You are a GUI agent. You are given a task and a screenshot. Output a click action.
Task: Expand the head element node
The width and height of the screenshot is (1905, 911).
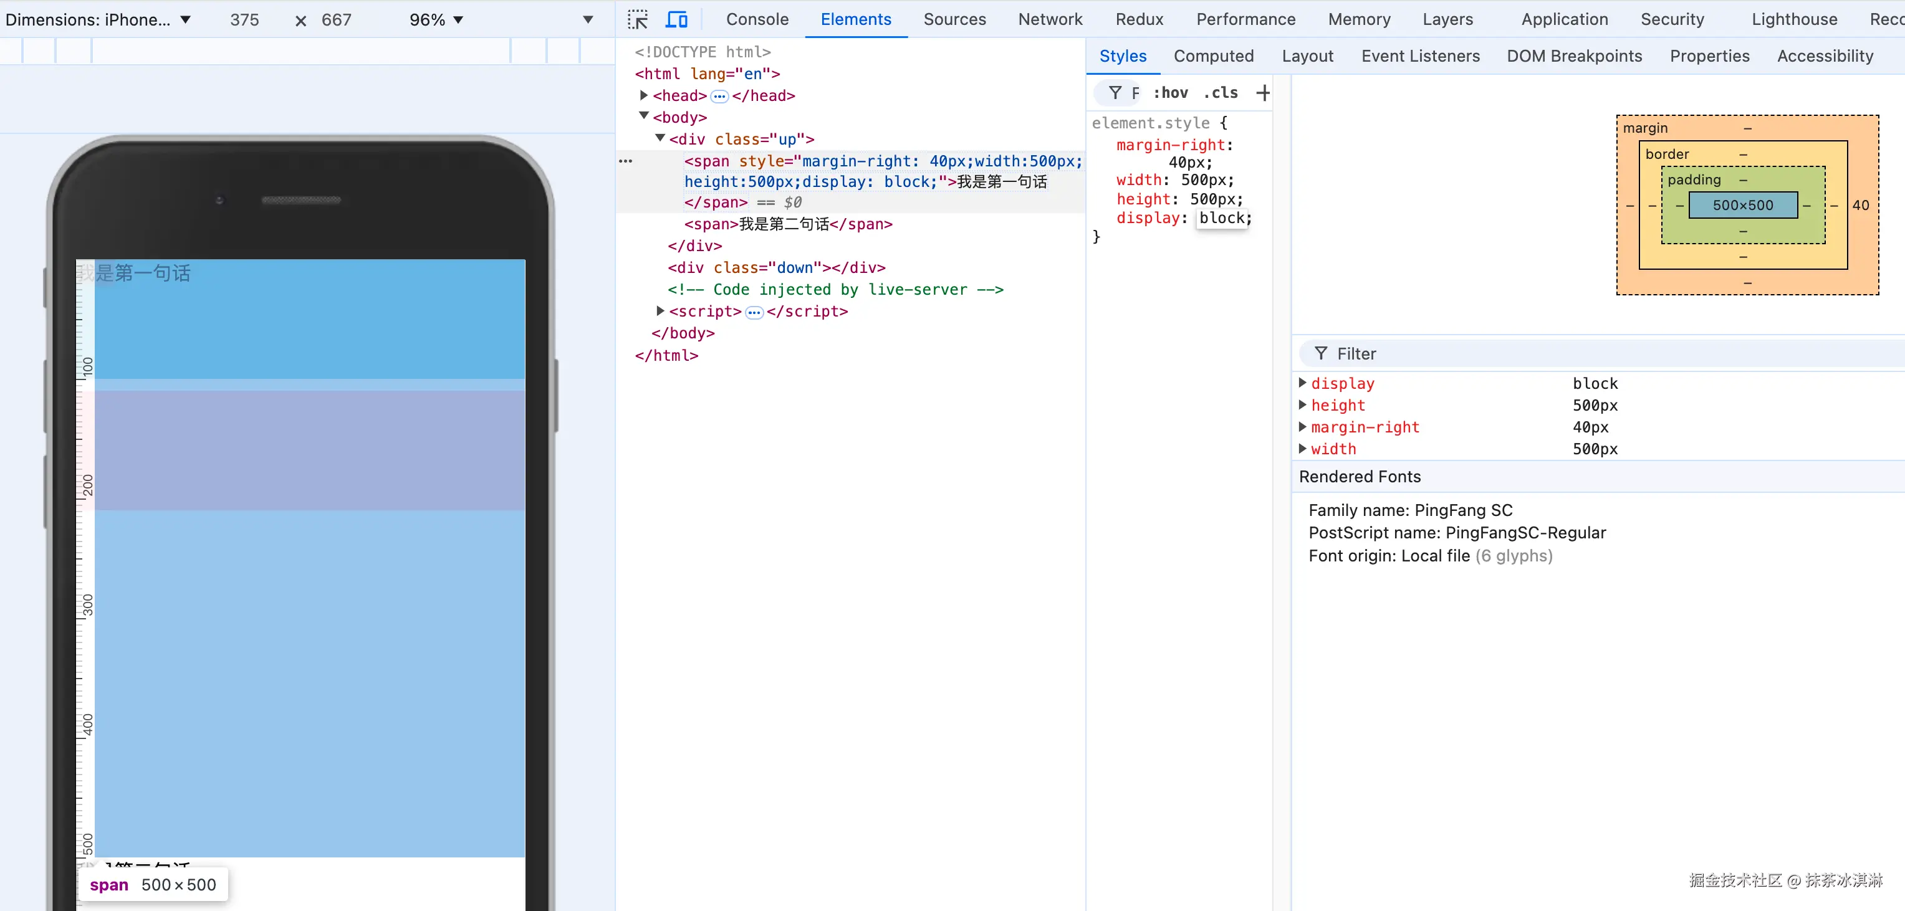point(643,95)
